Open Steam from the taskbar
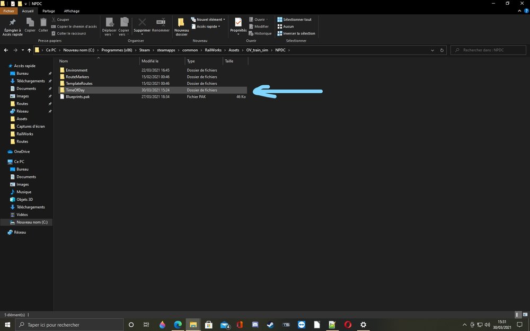Viewport: 530px width, 331px height. [x=270, y=325]
